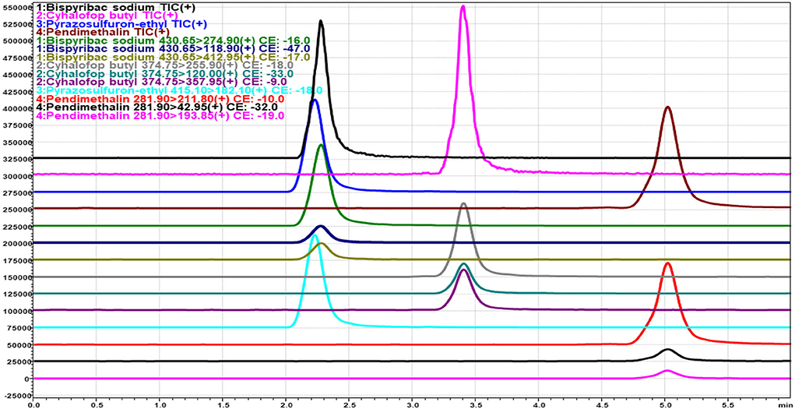Click legend 'Bispyribac sodium 430.65>412.95(+) CE: -17.0'
Viewport: 795px width, 409px height.
click(x=174, y=57)
